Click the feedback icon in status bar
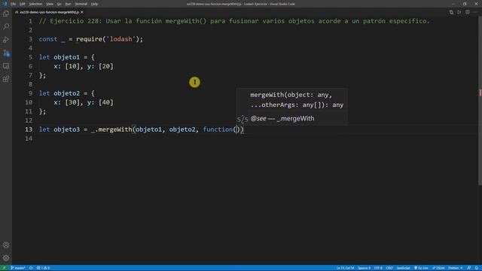The image size is (482, 271). 469,268
